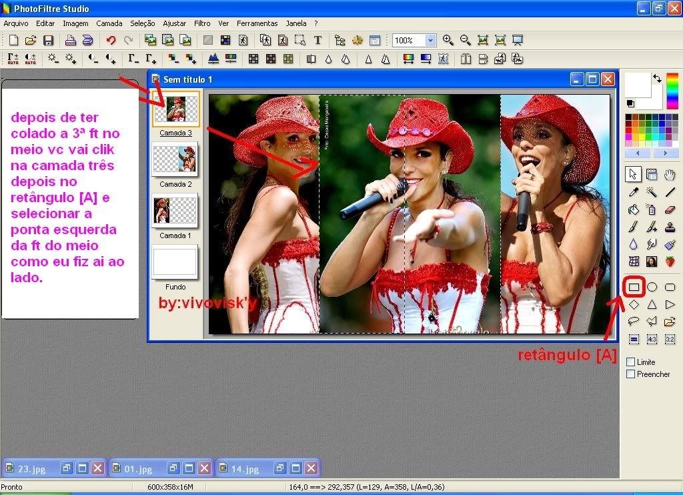The image size is (683, 495).
Task: Select the Camada 2 layer thumbnail
Action: coord(175,159)
